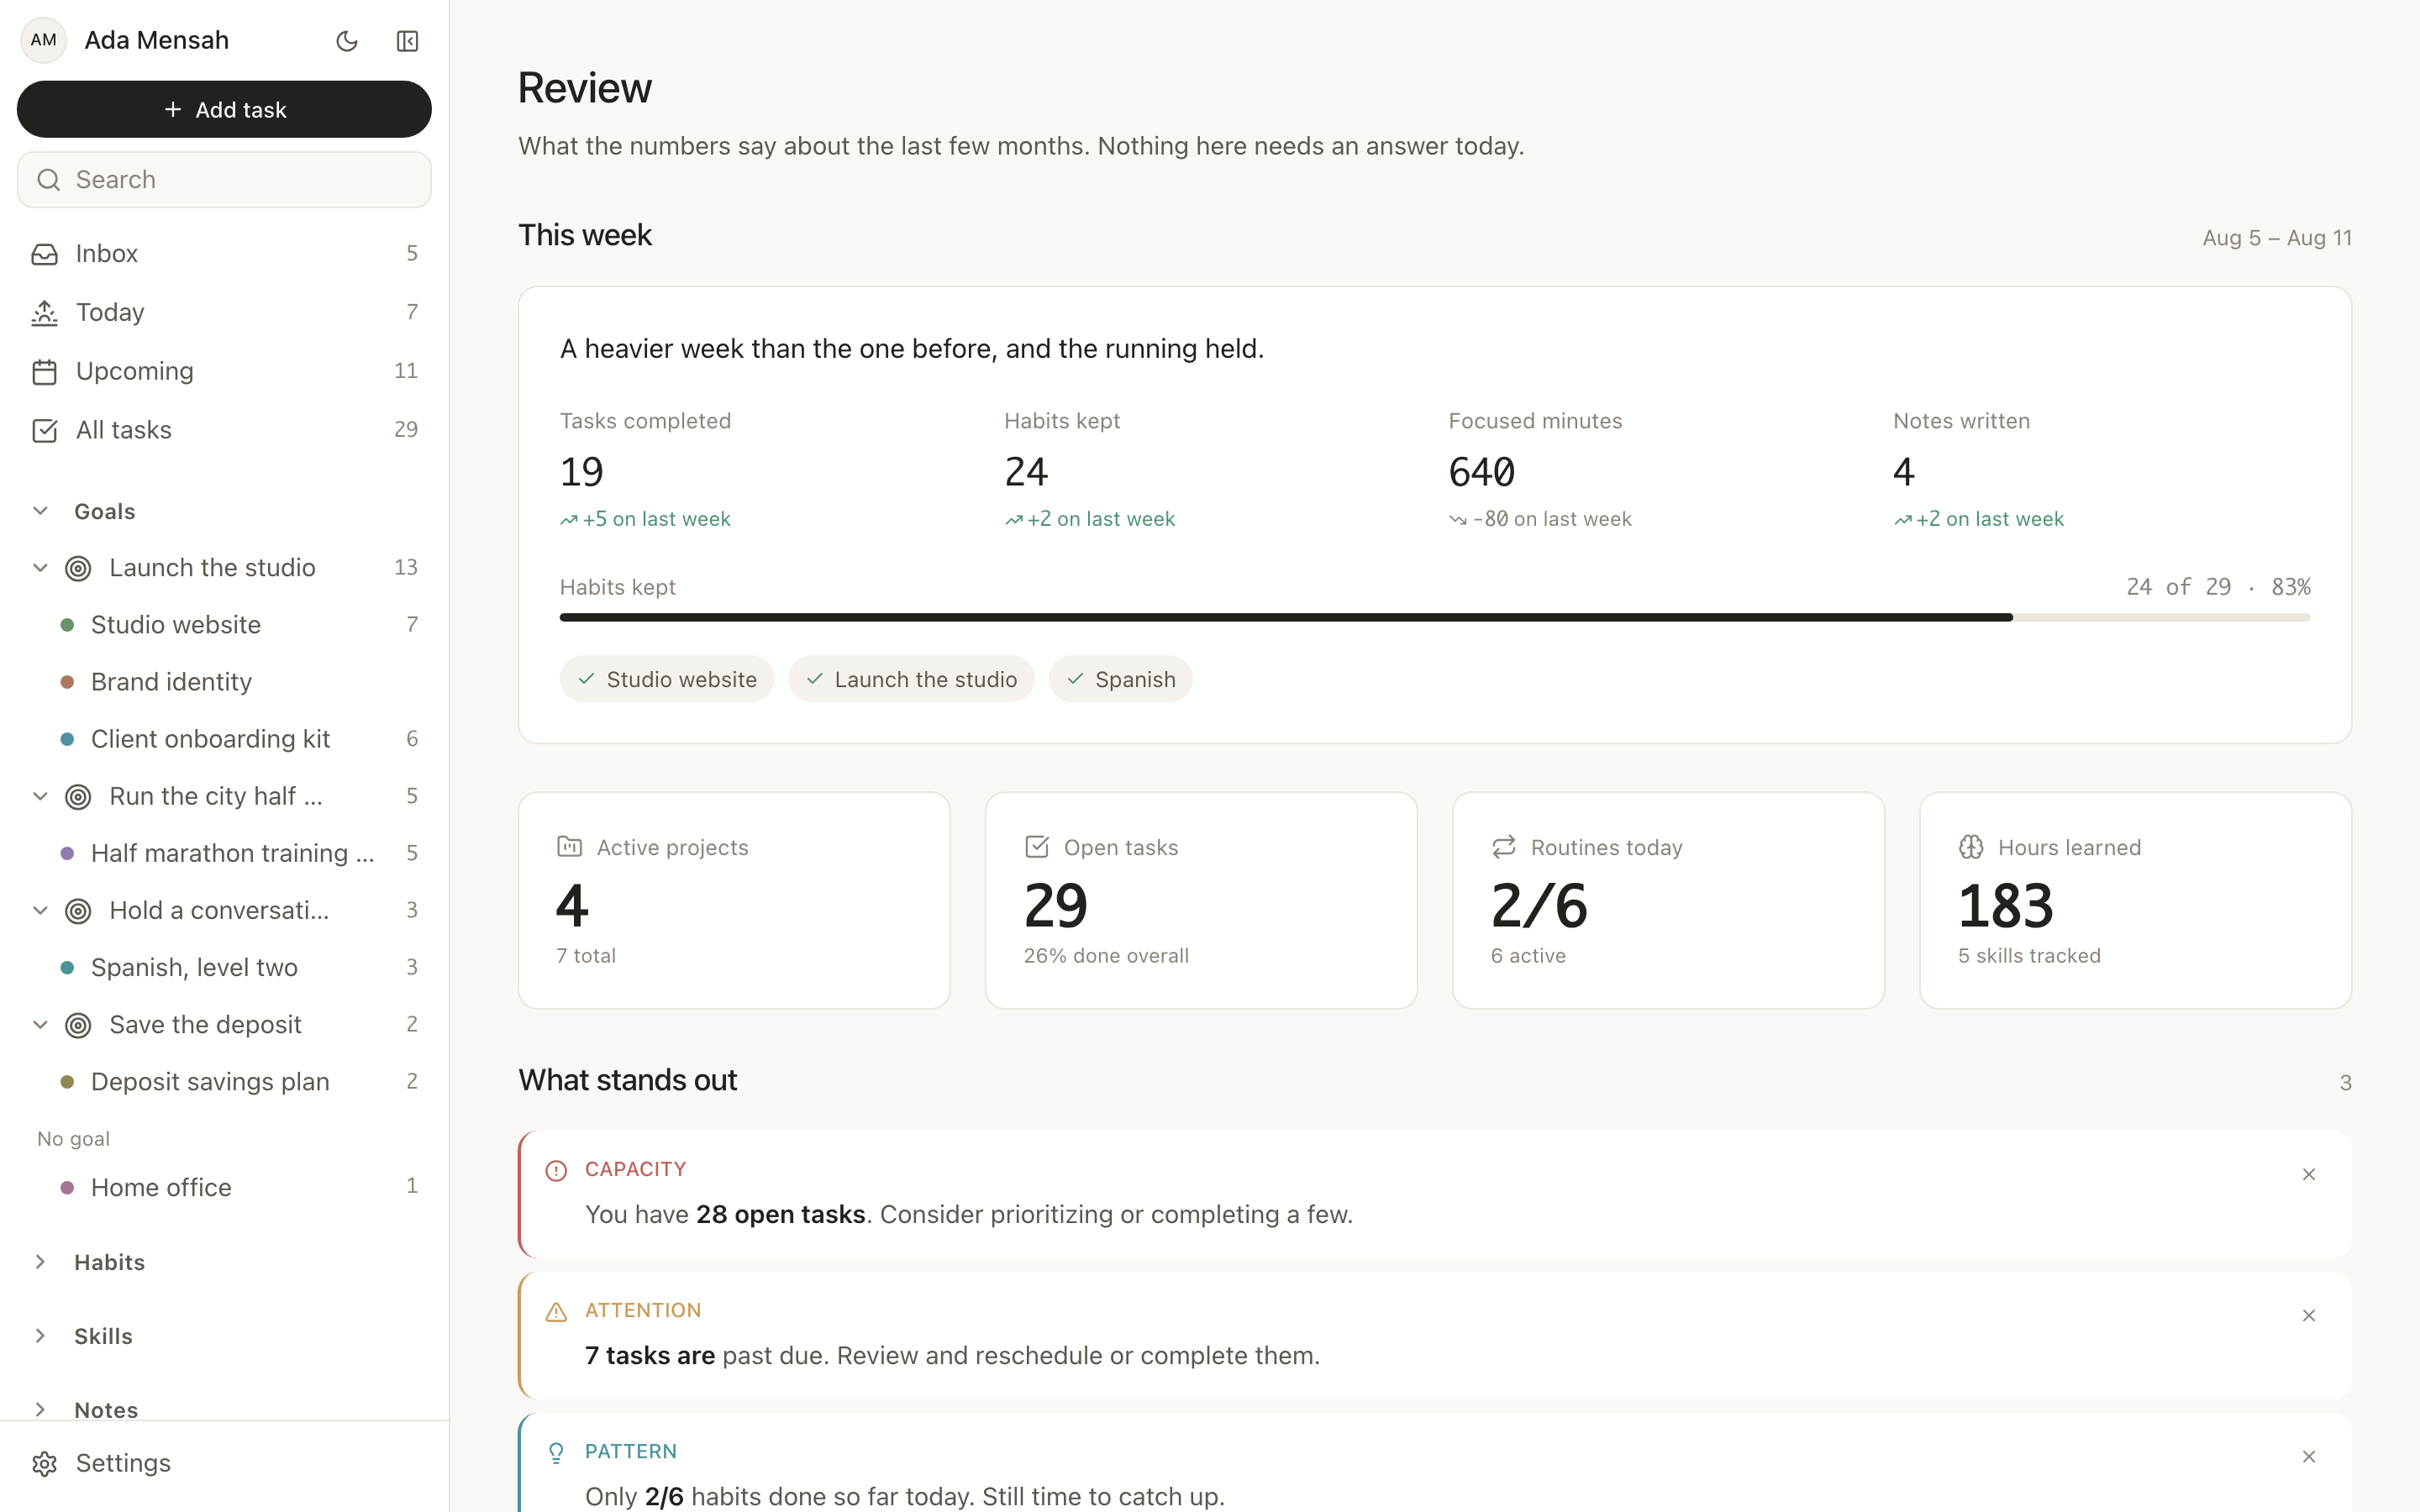Open the Hours learned card
The image size is (2420, 1512).
tap(2135, 900)
